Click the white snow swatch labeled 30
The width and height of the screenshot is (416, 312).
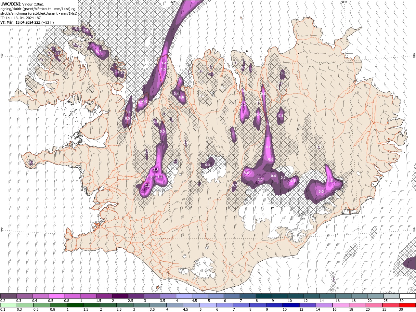coord(407,296)
